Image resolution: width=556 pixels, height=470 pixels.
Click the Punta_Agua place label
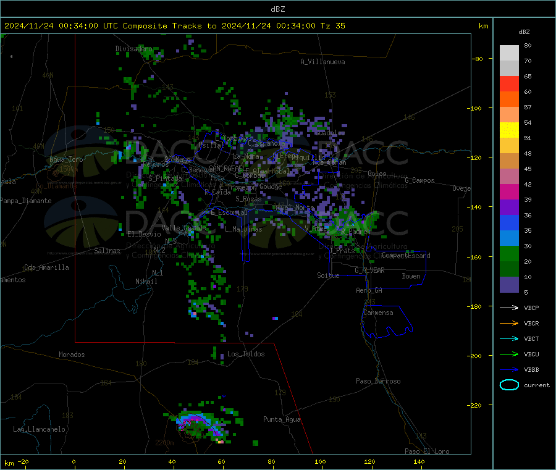tap(282, 419)
